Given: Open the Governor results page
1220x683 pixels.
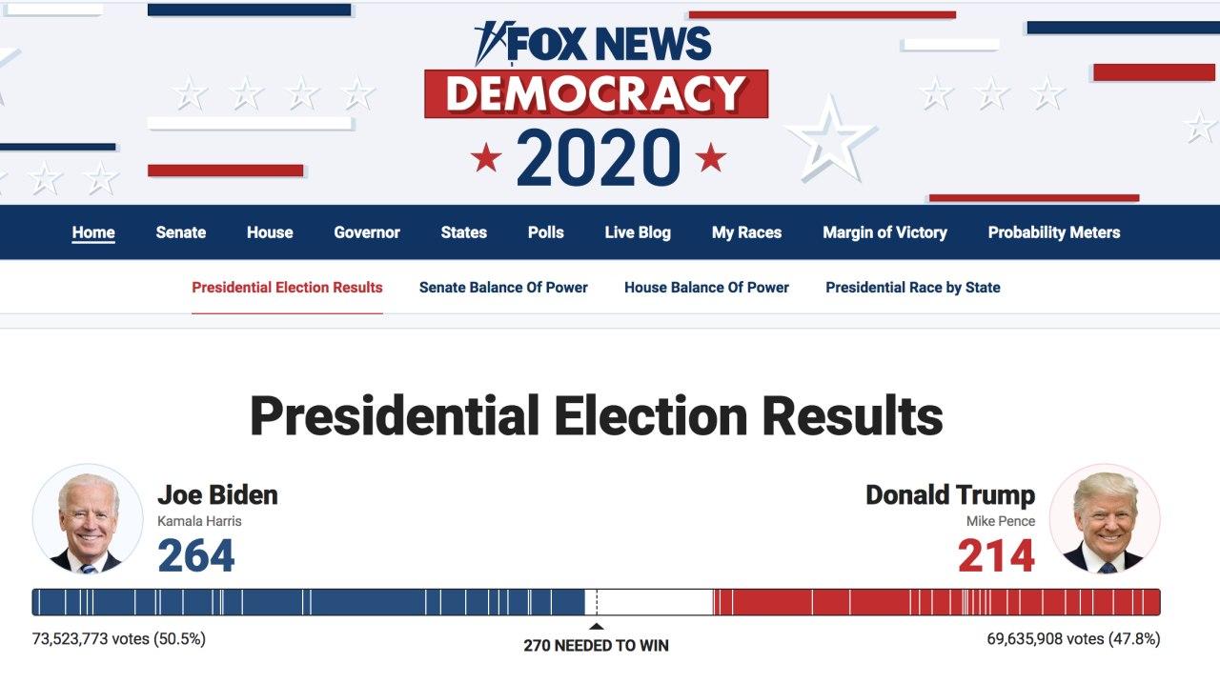Looking at the screenshot, I should [367, 232].
